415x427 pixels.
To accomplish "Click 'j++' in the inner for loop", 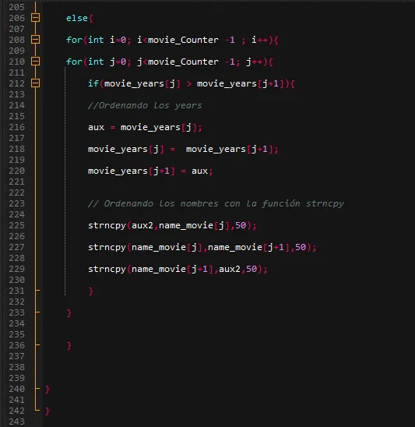I will click(x=254, y=62).
